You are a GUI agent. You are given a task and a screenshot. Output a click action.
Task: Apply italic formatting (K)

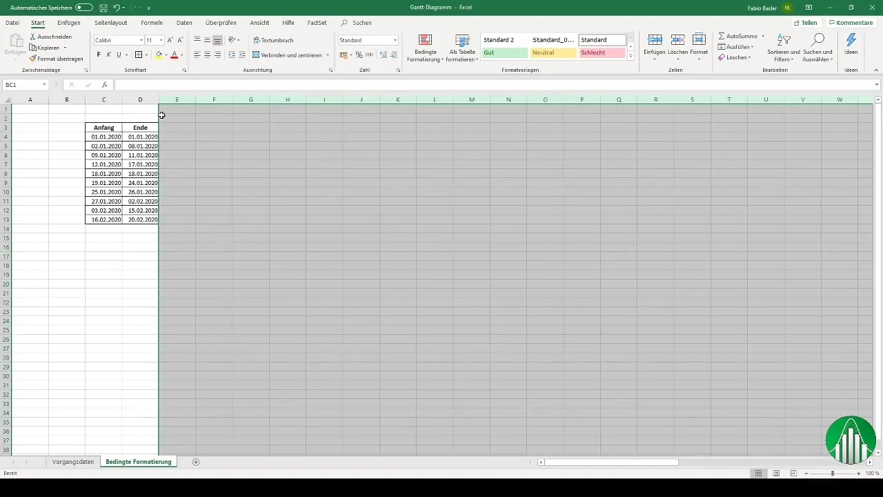pyautogui.click(x=108, y=55)
